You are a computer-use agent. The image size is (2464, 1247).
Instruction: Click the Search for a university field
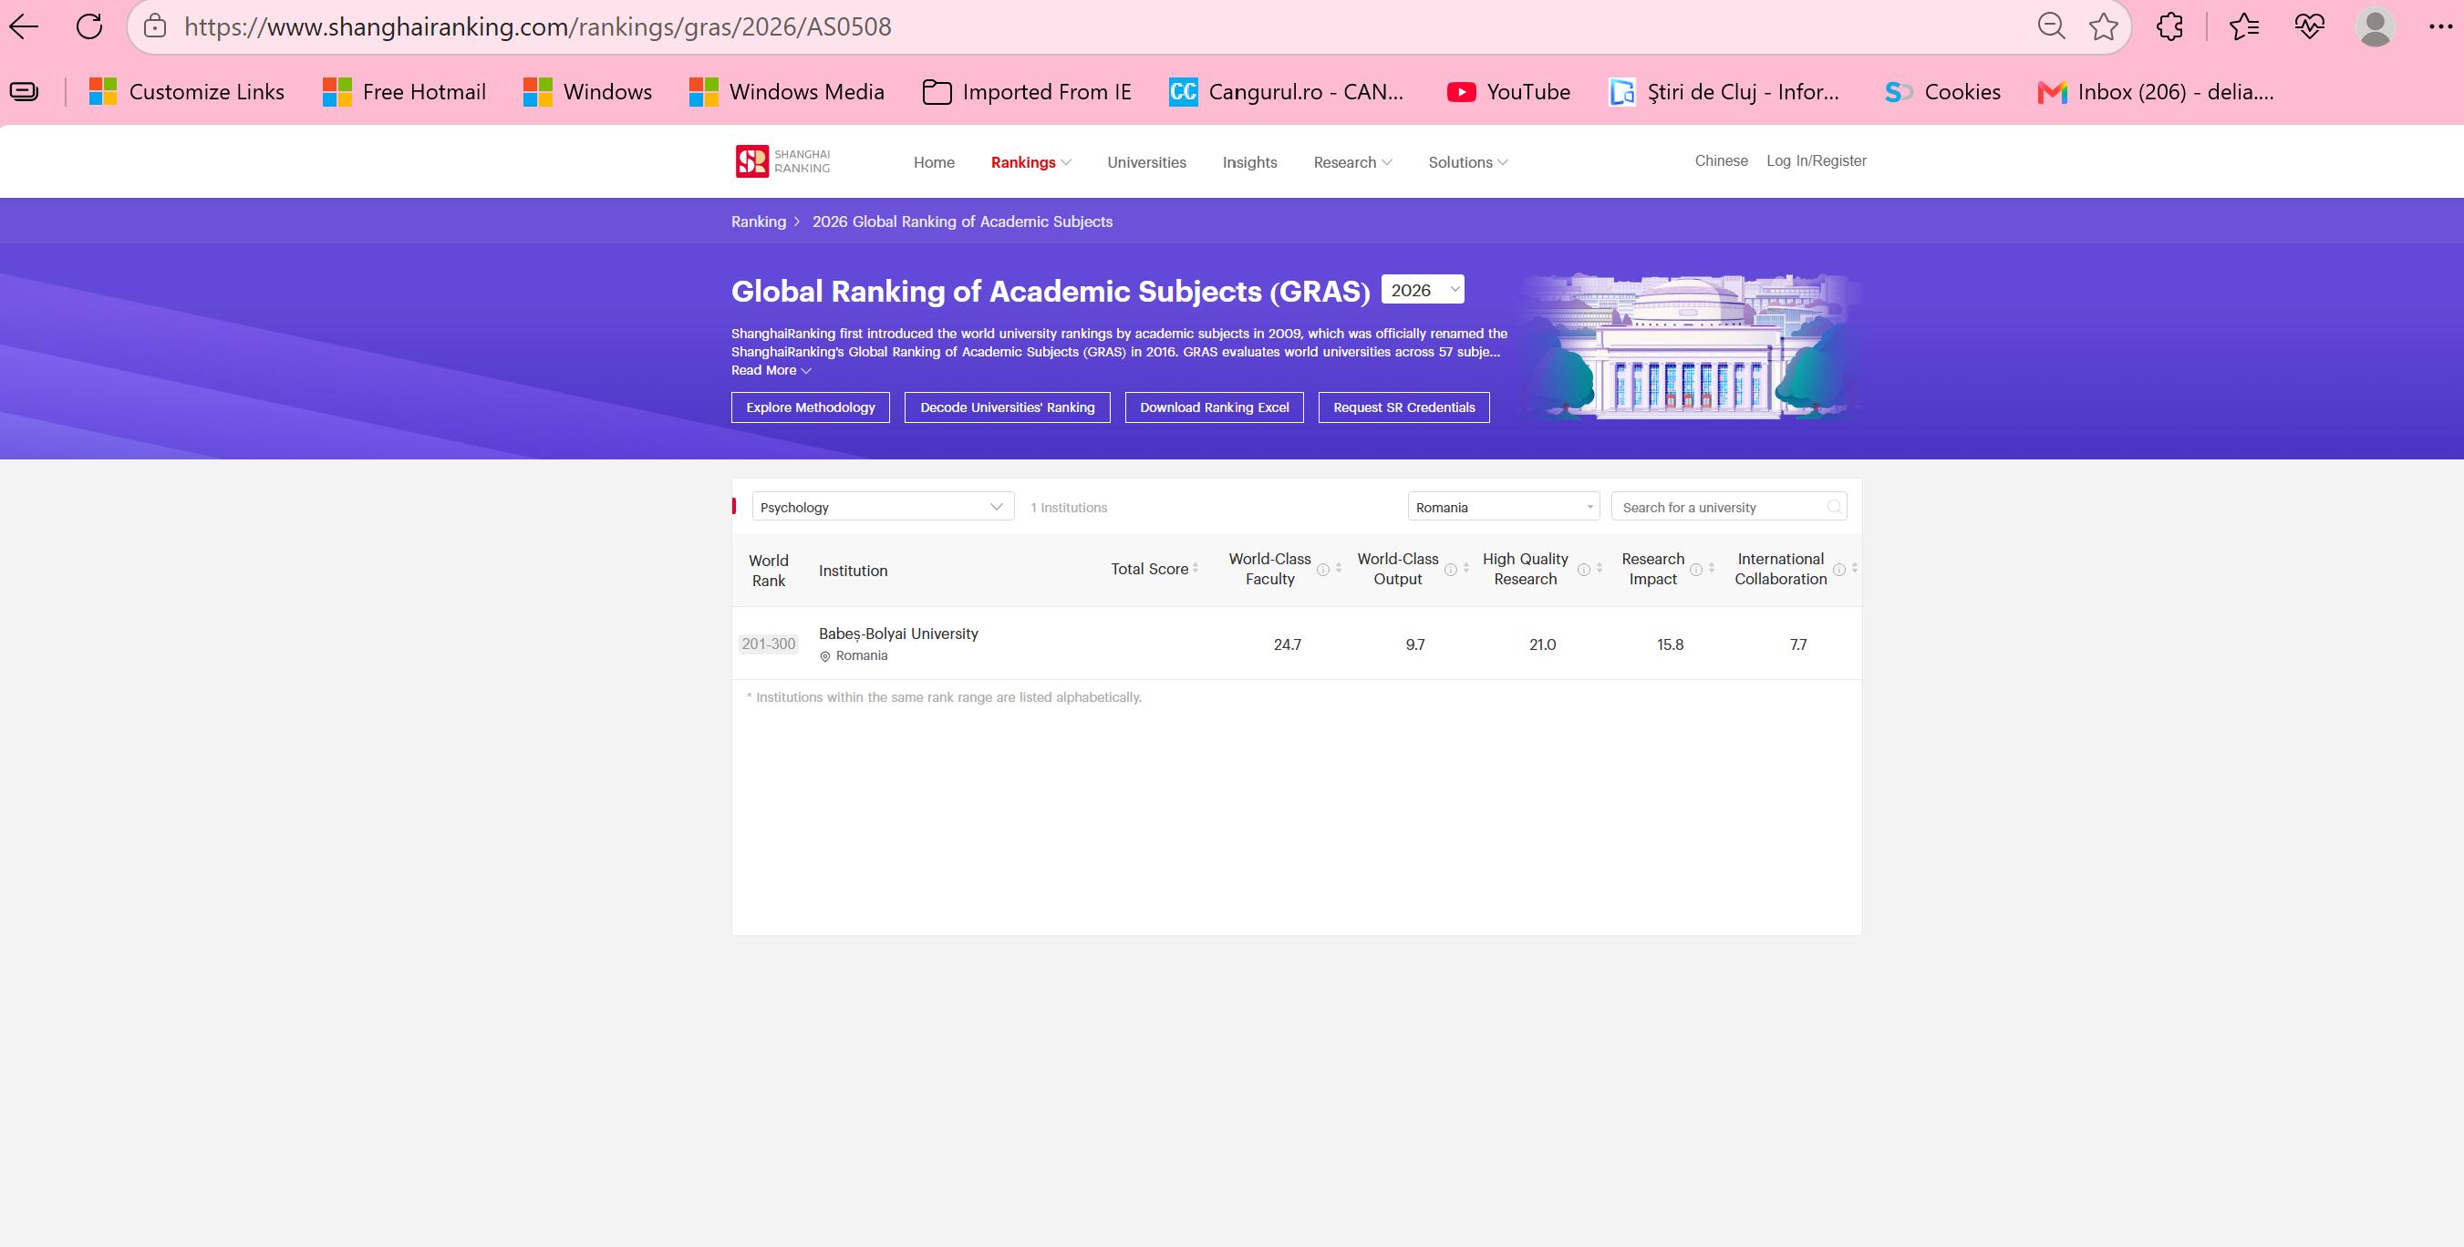coord(1728,507)
